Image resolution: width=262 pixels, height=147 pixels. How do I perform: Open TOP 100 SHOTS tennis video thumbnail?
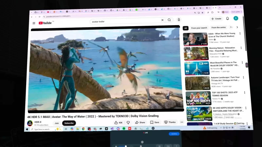tap(198, 98)
